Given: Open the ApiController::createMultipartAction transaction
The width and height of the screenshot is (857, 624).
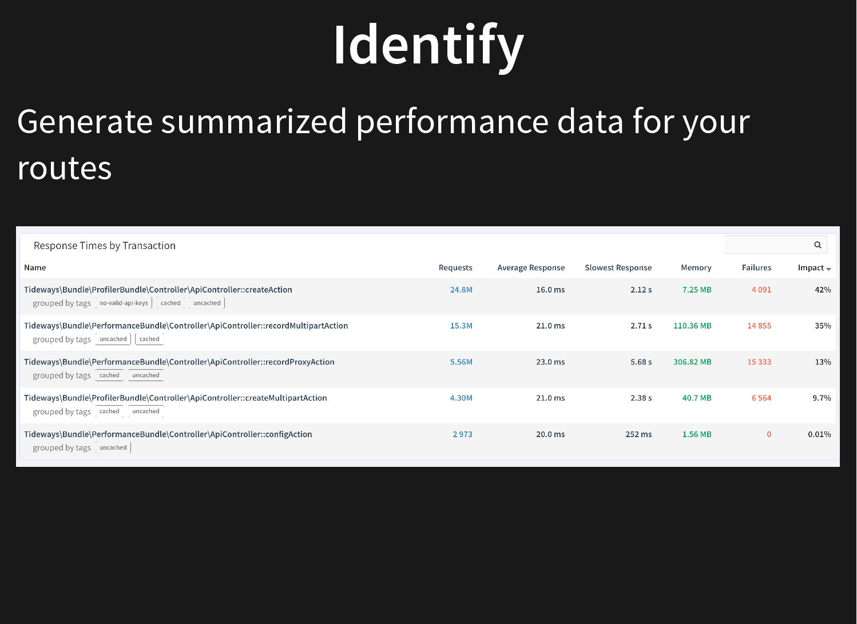Looking at the screenshot, I should (x=176, y=398).
